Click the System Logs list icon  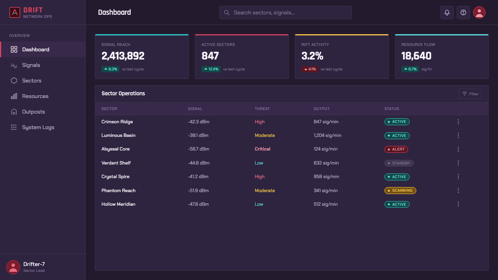pos(14,127)
